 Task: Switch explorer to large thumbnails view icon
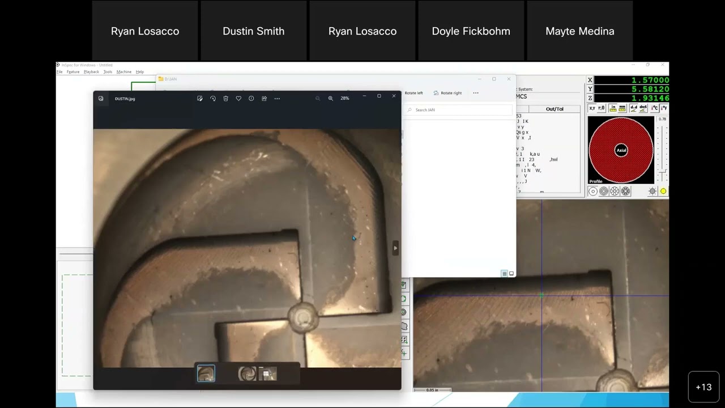[511, 274]
